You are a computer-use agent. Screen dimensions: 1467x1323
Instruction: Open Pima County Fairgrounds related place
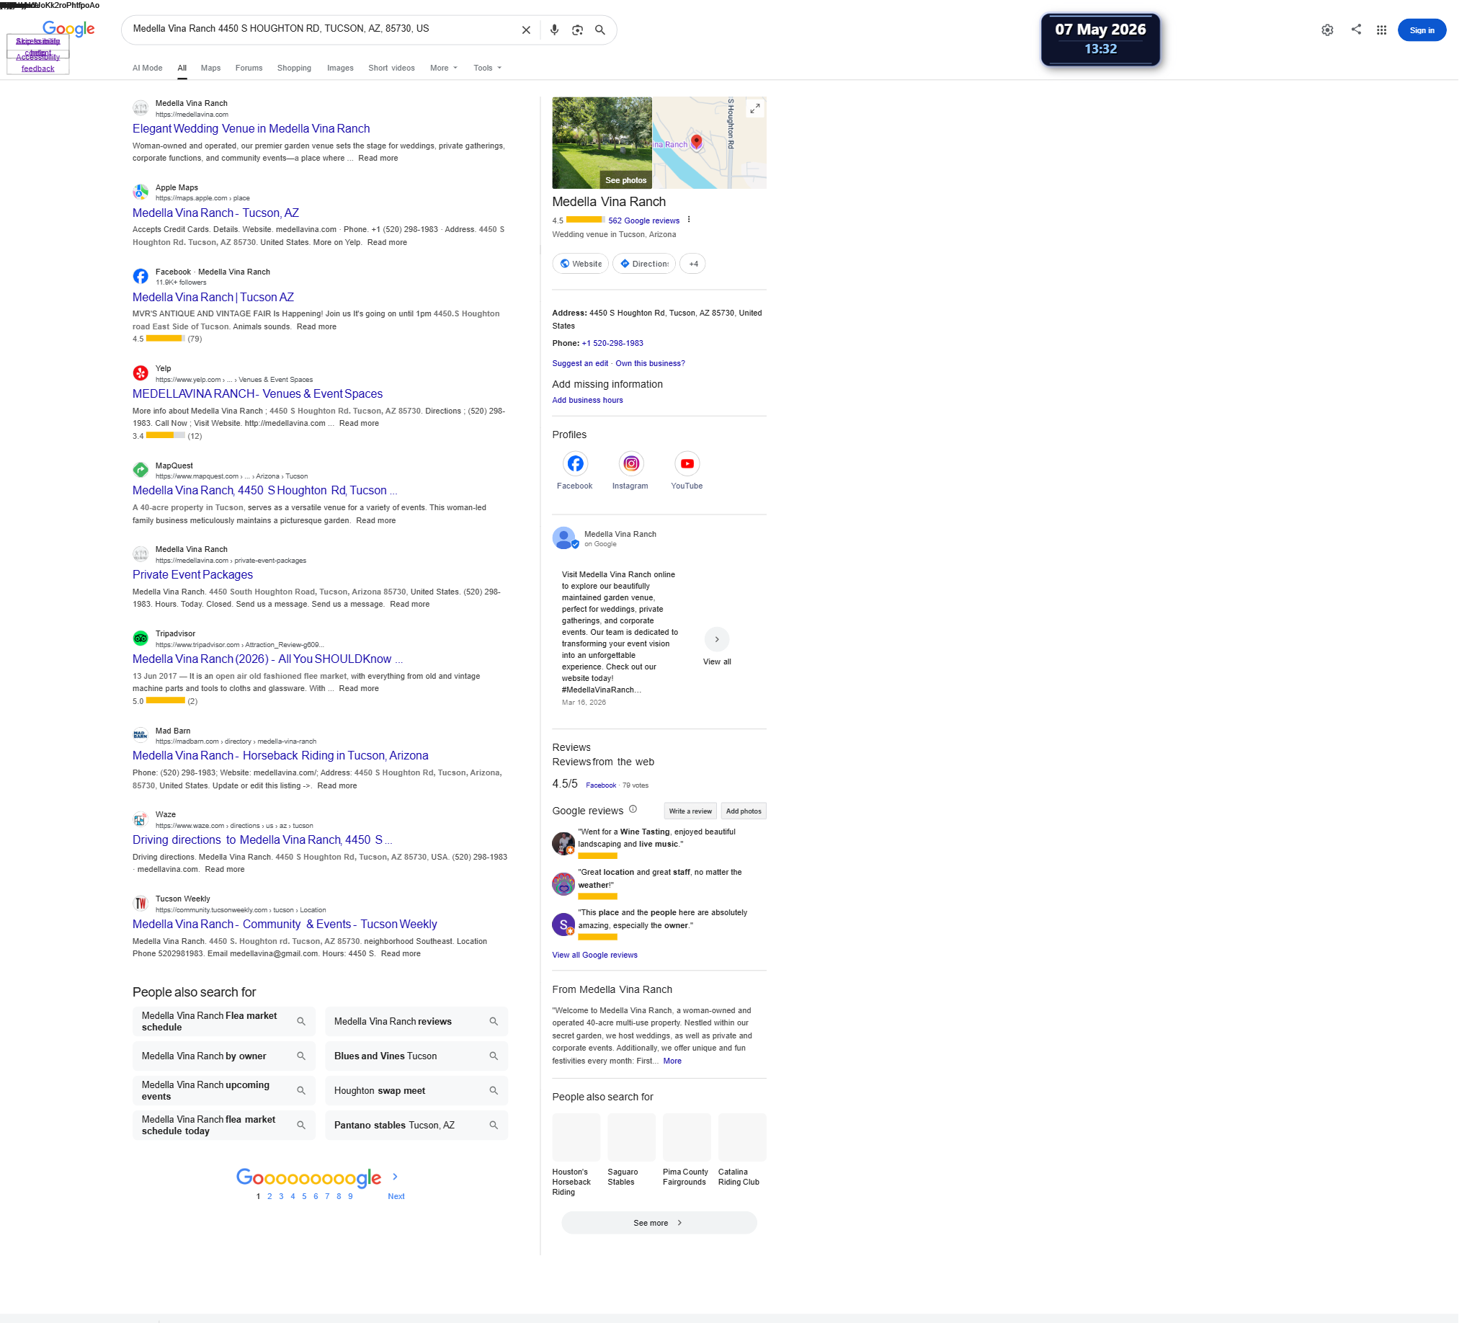point(686,1150)
